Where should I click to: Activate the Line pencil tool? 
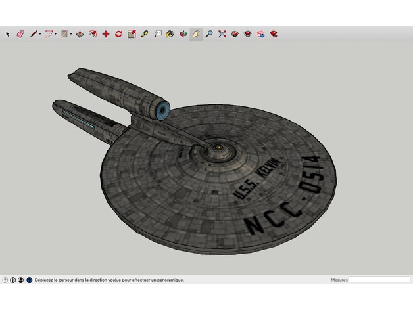pyautogui.click(x=34, y=34)
